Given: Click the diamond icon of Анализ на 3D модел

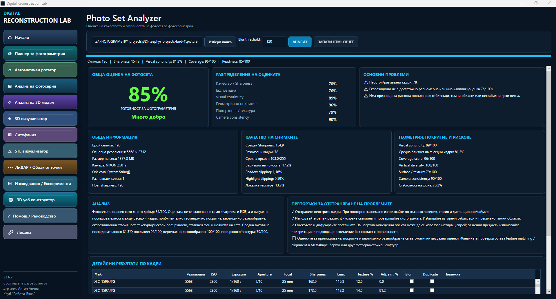Looking at the screenshot, I should [10, 102].
